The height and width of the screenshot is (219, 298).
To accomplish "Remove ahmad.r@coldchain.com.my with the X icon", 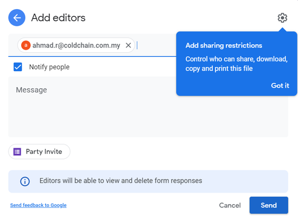I will 128,45.
